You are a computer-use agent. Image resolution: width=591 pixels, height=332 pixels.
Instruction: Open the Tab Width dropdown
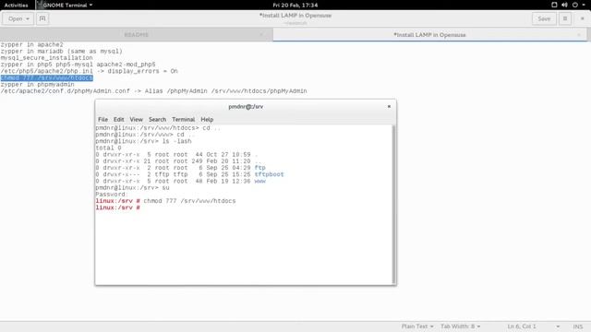click(460, 326)
